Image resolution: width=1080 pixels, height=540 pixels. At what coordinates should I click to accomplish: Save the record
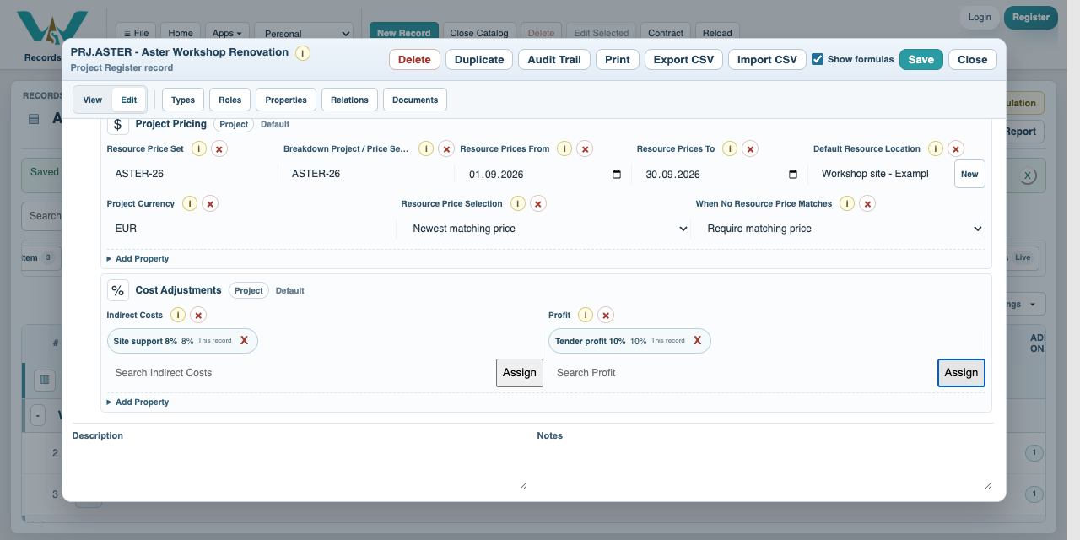(x=921, y=60)
